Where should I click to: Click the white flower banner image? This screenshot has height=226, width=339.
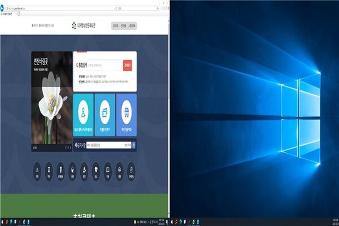pos(51,102)
